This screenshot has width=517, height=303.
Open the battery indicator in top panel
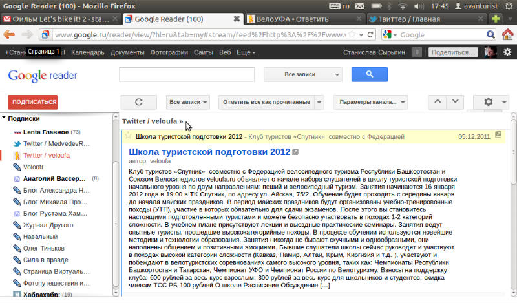(x=377, y=6)
